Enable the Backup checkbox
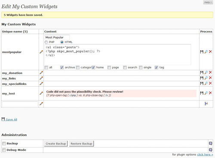The width and height of the screenshot is (215, 158). (4, 143)
